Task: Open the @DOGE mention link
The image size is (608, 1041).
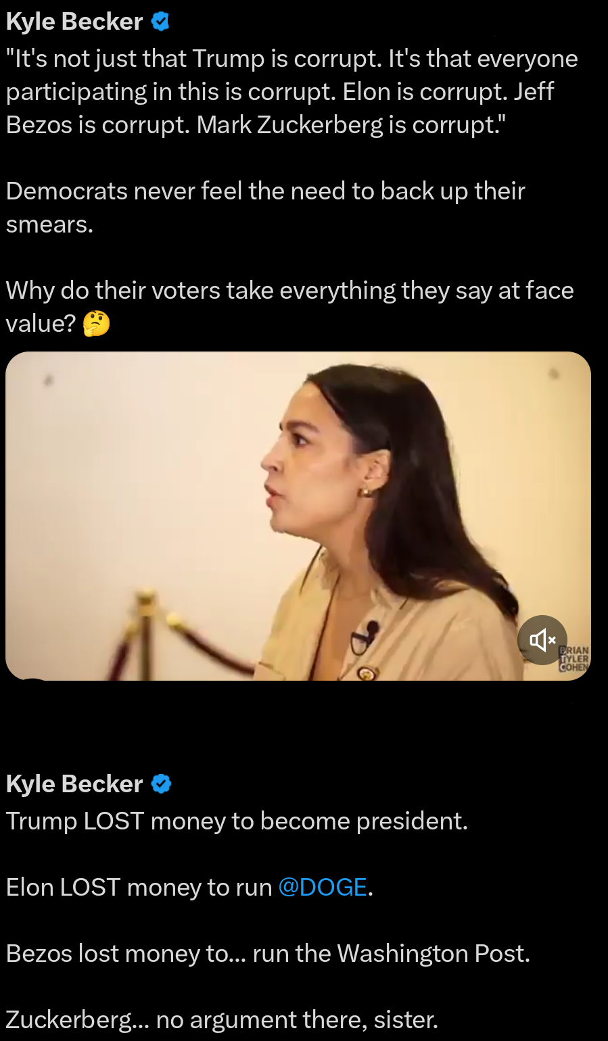Action: (323, 887)
